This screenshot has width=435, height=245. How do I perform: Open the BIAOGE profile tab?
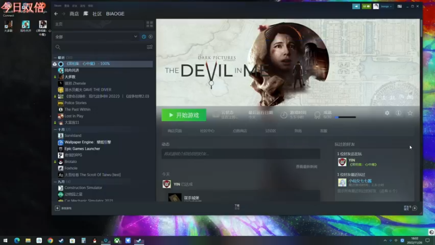pos(115,14)
